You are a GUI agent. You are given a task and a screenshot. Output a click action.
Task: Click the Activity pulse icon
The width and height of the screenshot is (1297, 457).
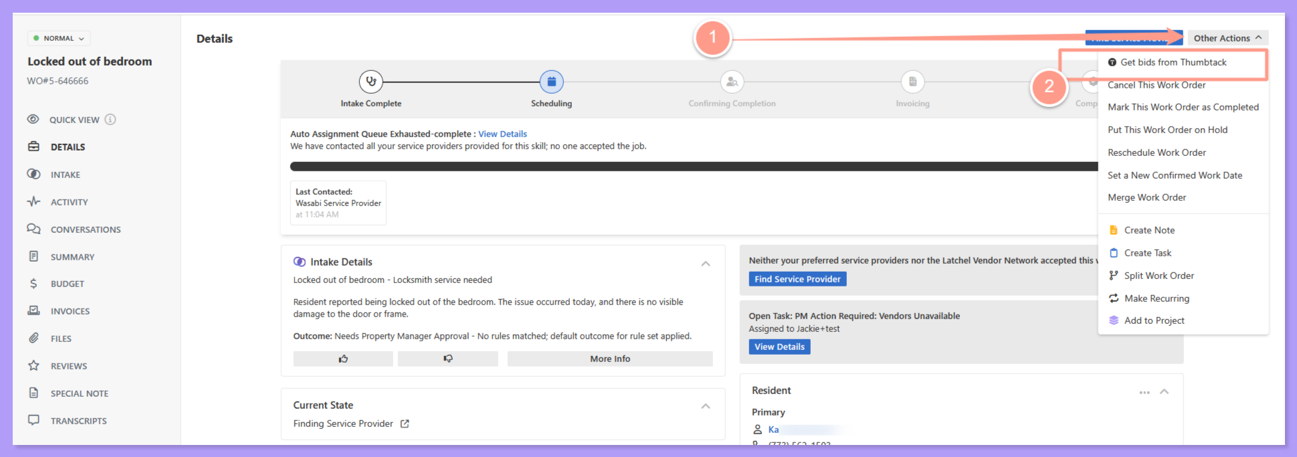33,201
